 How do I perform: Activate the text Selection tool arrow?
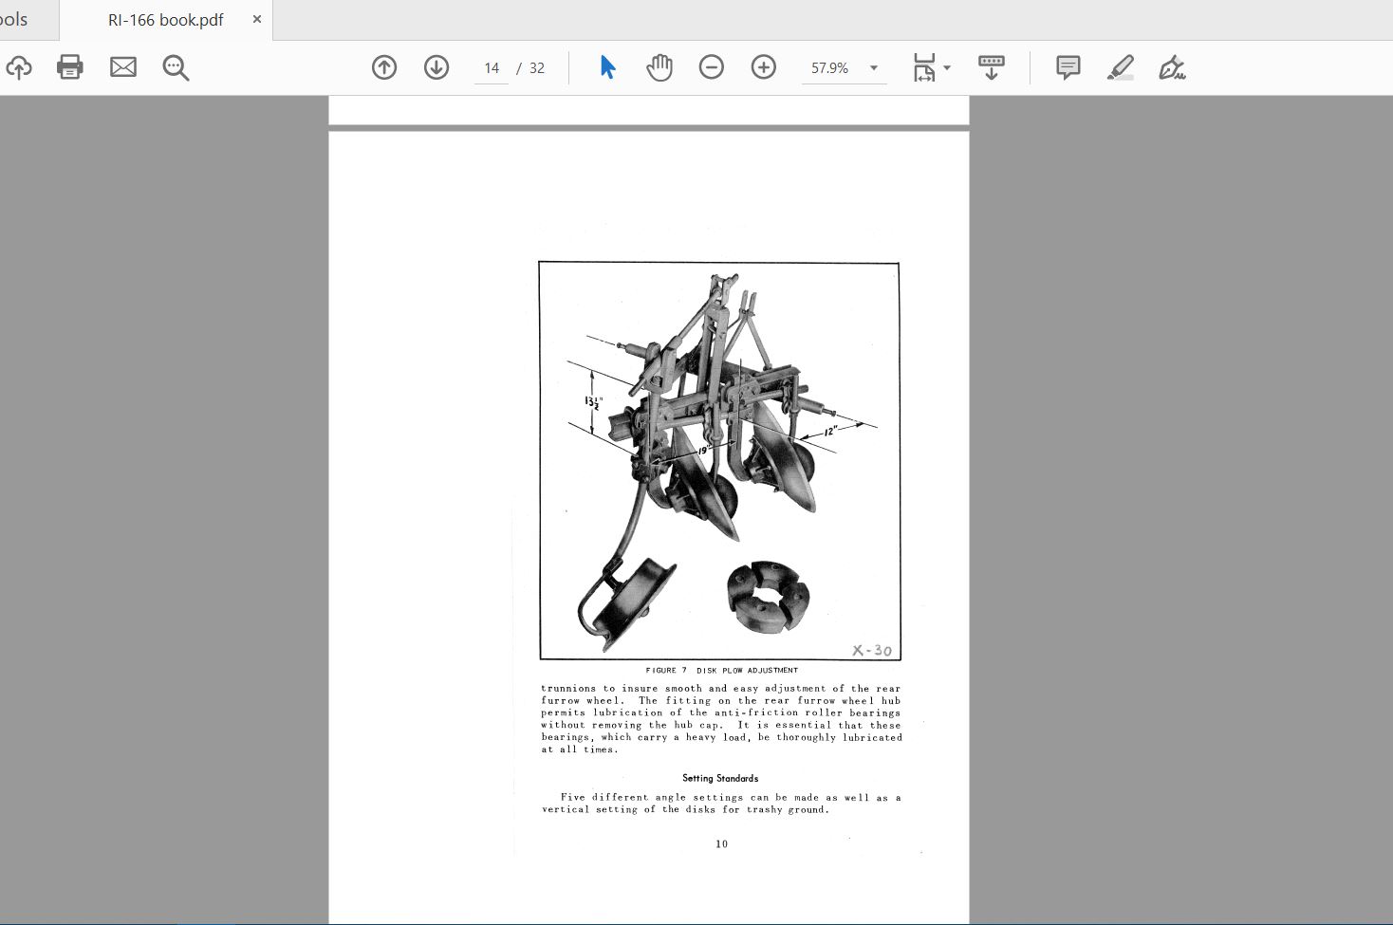coord(606,67)
